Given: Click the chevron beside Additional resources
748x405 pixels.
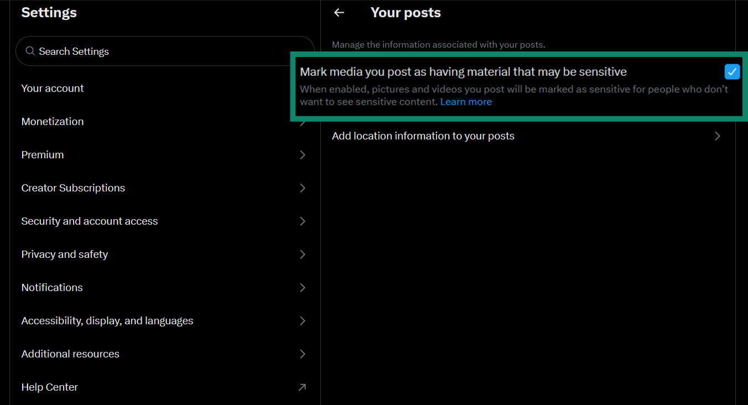Looking at the screenshot, I should tap(303, 354).
